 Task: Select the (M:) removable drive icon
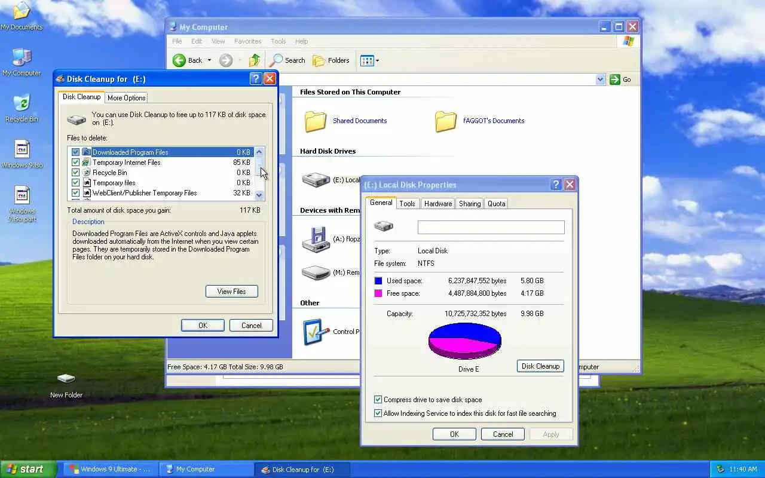[331, 272]
